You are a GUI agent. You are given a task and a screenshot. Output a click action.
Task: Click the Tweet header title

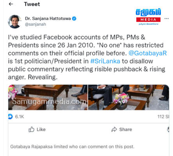click(32, 4)
